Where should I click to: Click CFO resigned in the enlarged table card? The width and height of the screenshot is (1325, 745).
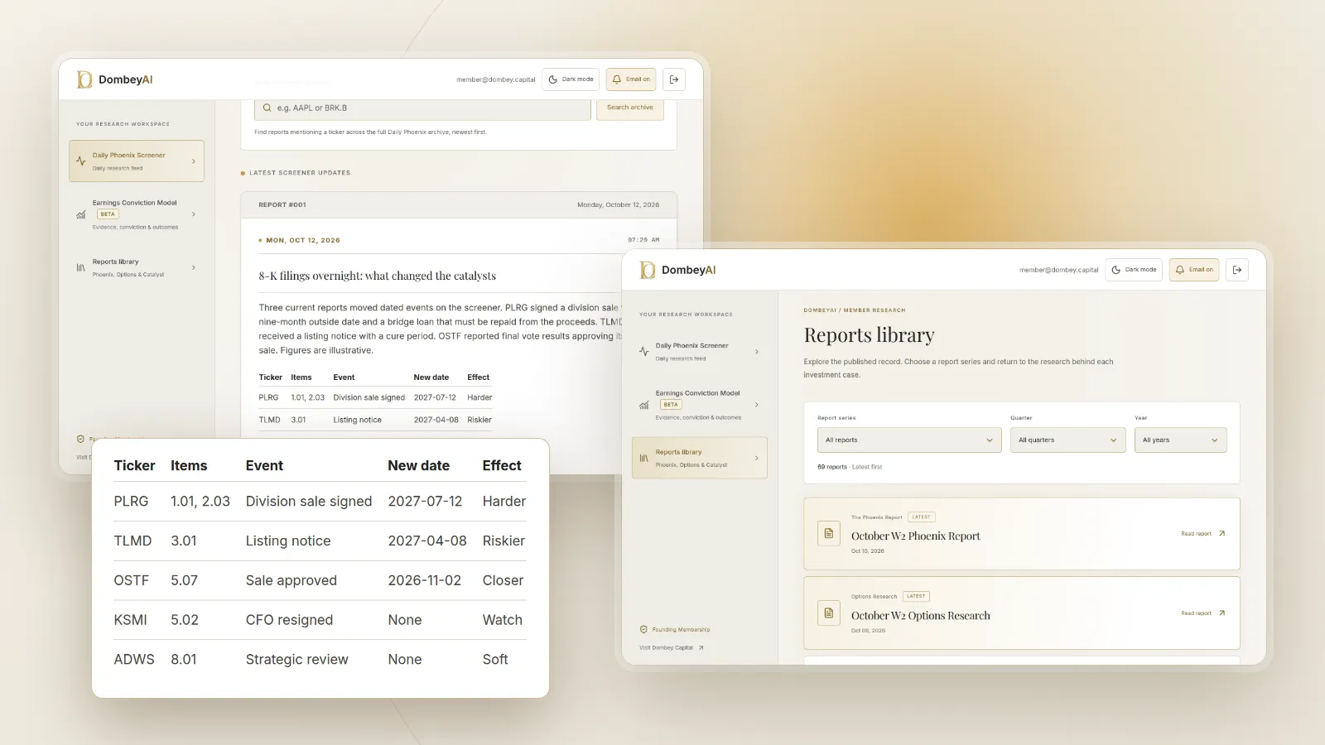289,620
